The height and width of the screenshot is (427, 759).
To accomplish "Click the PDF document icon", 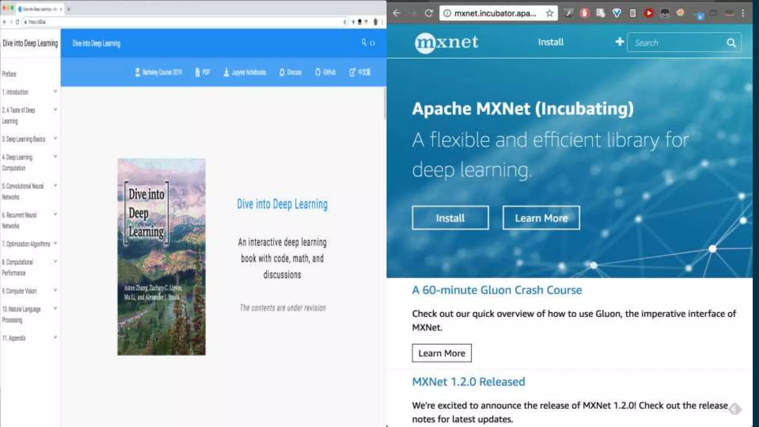I will pos(198,72).
